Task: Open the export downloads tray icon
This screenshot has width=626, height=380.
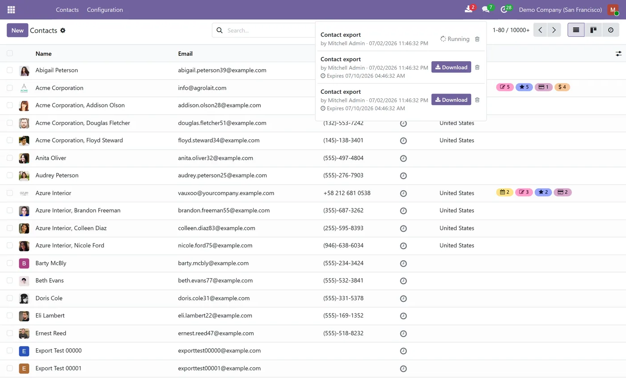Action: (469, 9)
